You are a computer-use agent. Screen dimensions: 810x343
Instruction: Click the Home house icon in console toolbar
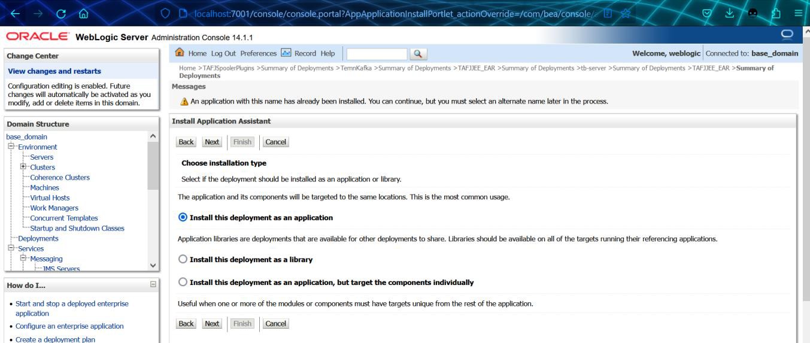178,54
